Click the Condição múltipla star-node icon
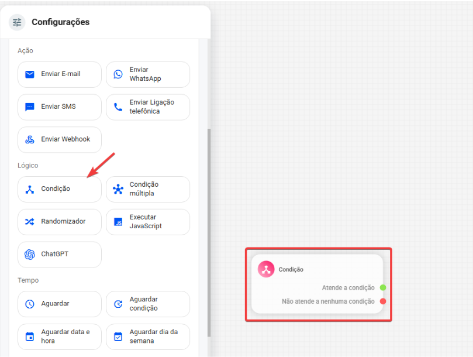Screen dimensions: 473x357 pyautogui.click(x=118, y=189)
